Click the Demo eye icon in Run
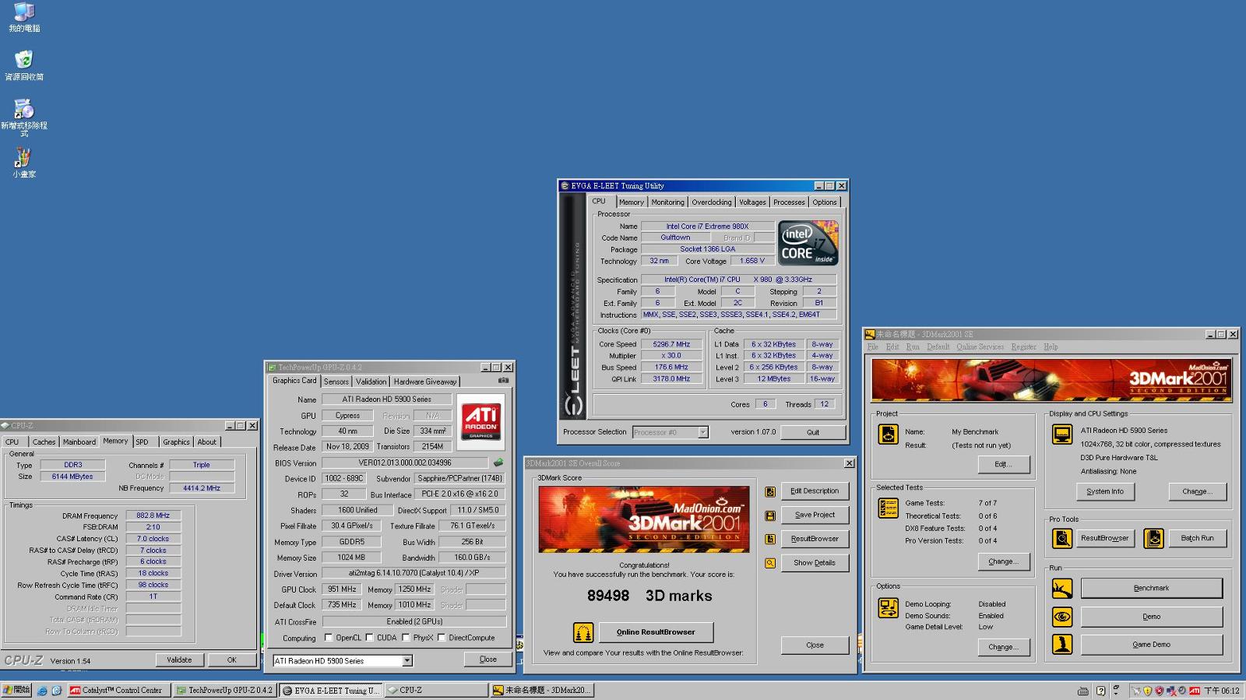1246x700 pixels. pyautogui.click(x=1062, y=617)
